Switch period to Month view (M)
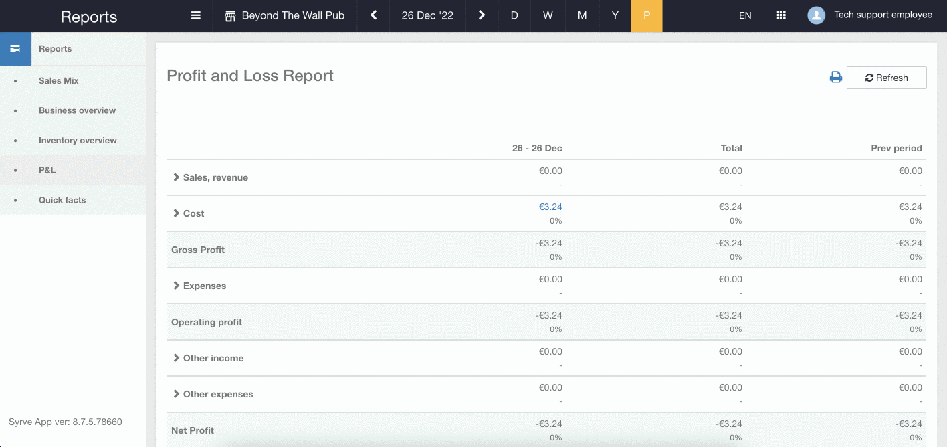 (582, 15)
